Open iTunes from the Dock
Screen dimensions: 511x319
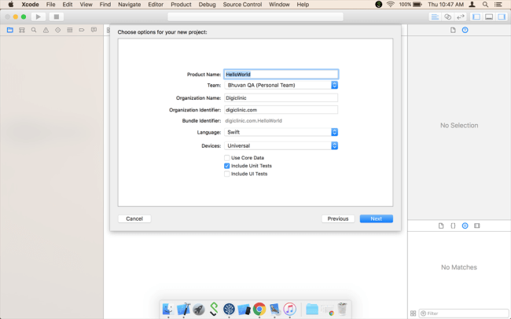coord(290,309)
